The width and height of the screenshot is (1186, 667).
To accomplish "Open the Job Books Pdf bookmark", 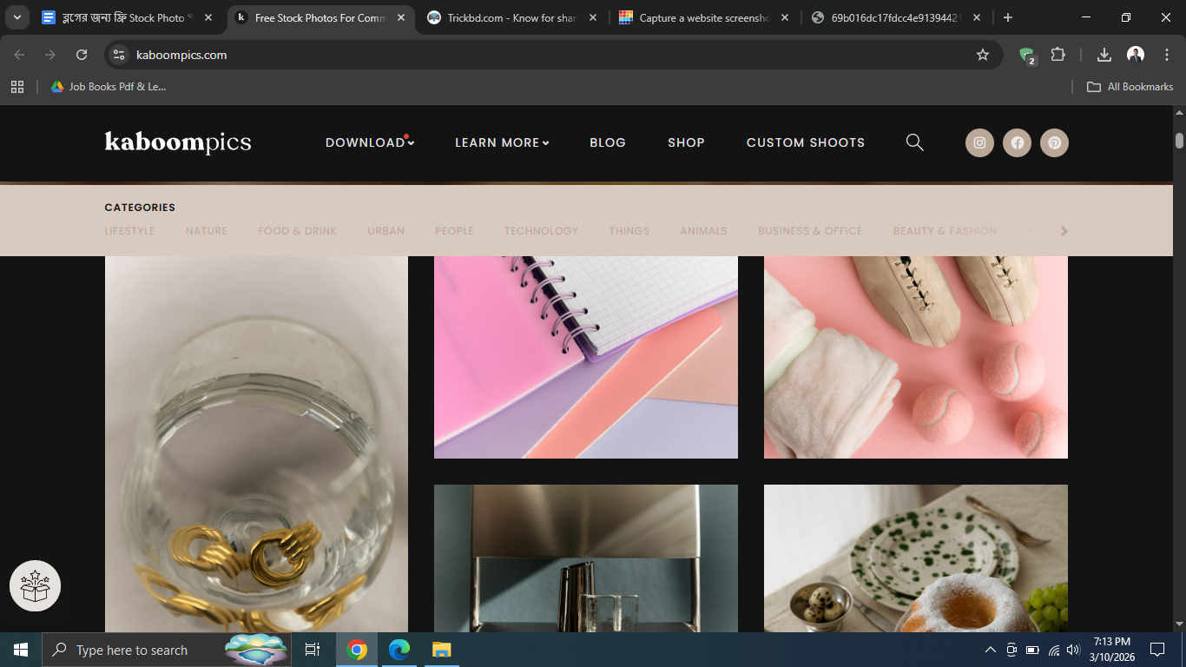I will (109, 87).
